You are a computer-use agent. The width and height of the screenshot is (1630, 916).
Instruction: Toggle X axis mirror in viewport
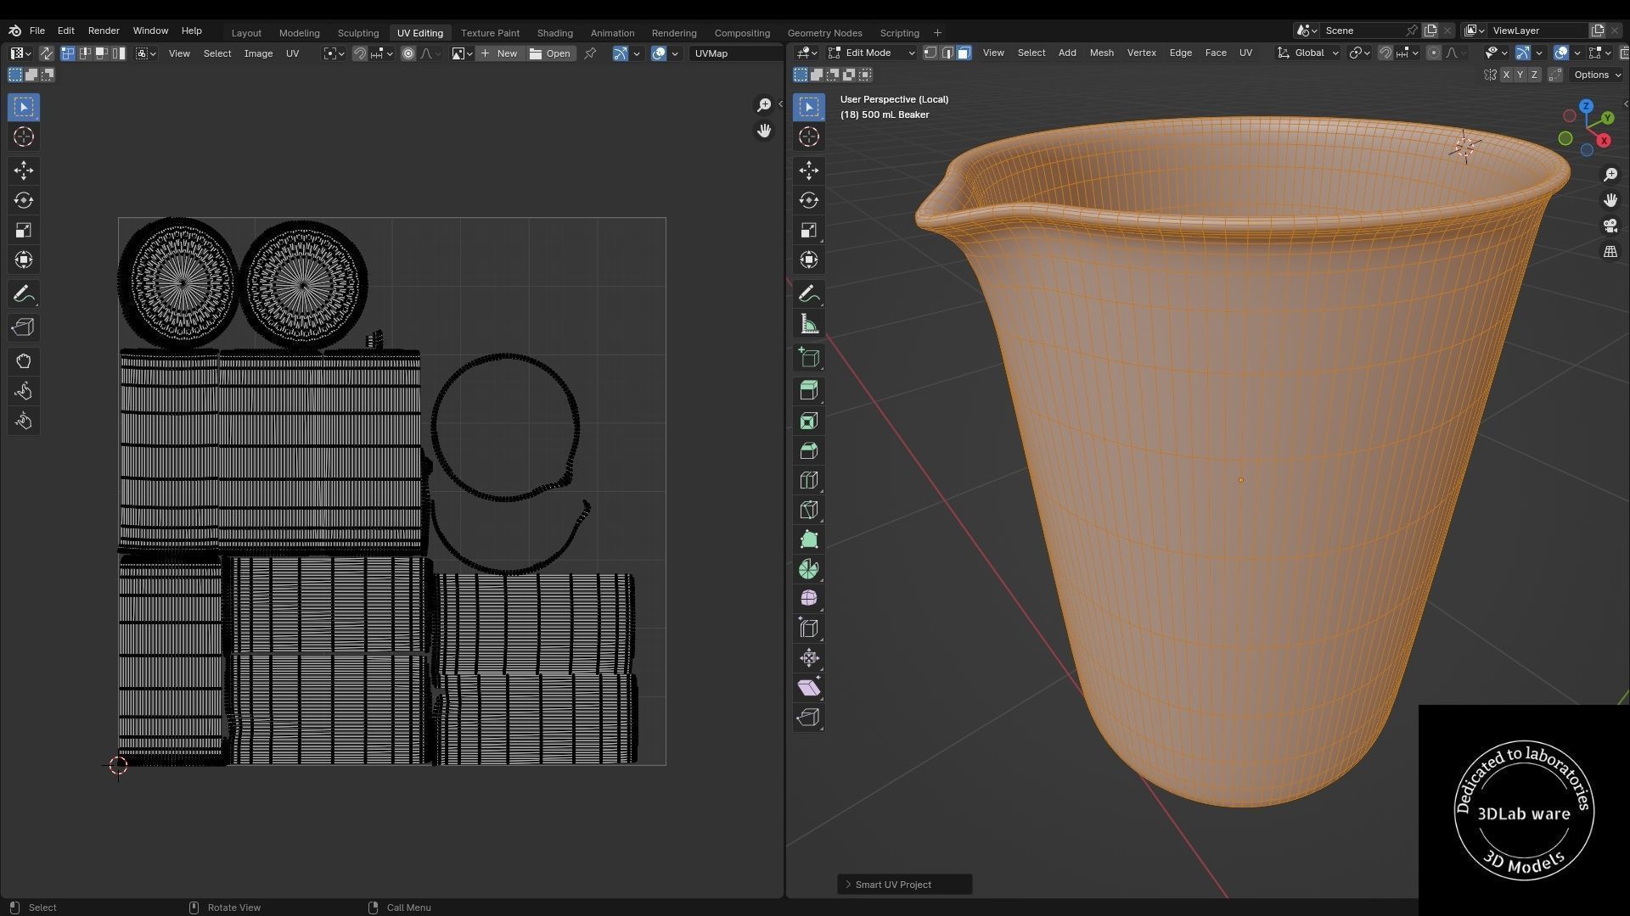(x=1506, y=75)
